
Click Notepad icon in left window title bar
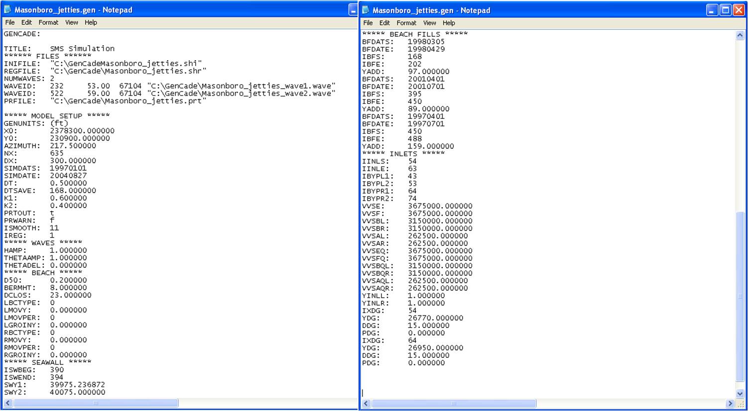point(7,9)
